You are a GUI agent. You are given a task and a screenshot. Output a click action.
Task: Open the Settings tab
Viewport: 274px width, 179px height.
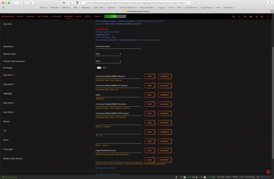[x=43, y=16]
